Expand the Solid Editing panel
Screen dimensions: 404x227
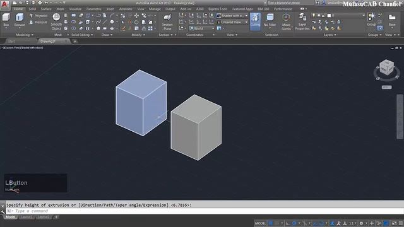82,35
